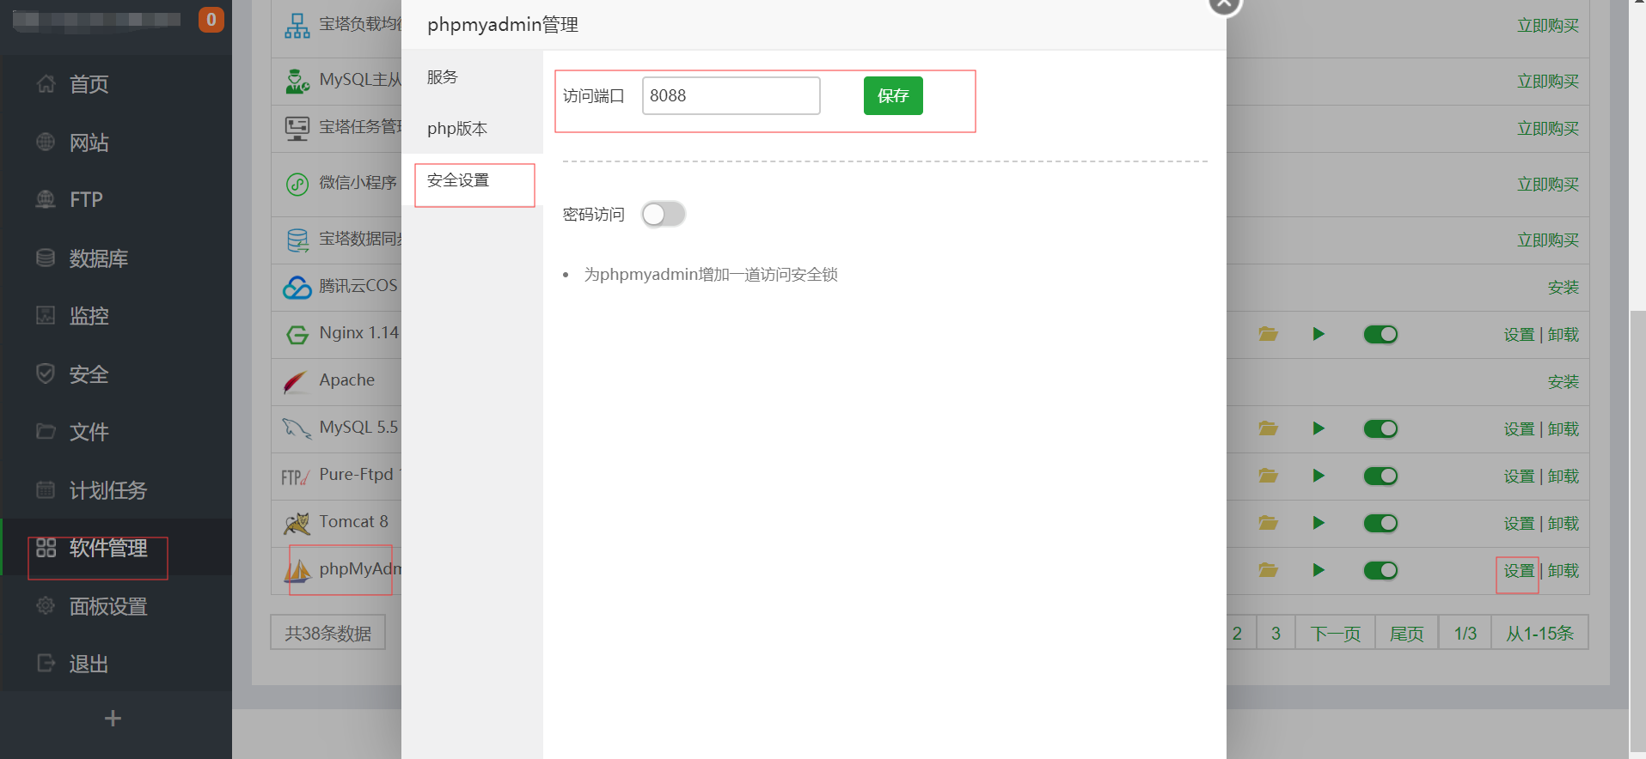This screenshot has width=1646, height=759.
Task: Click the grid icon beside 软件管理
Action: (46, 548)
